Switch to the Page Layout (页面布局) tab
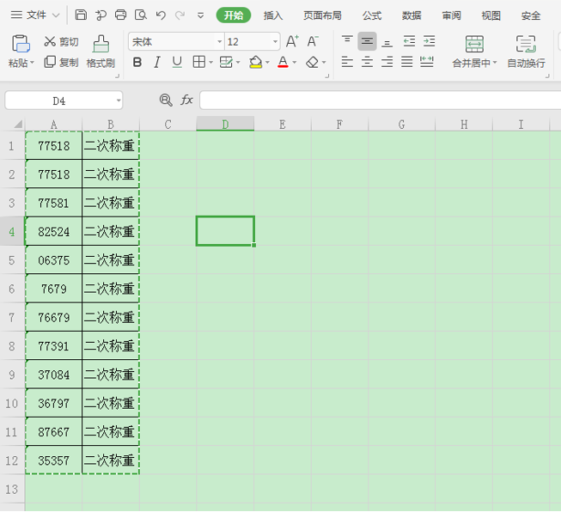 pos(322,15)
